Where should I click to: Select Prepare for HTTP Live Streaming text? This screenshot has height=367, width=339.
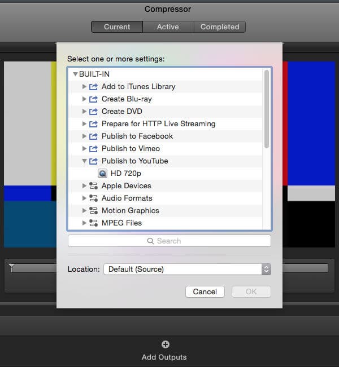click(x=159, y=124)
